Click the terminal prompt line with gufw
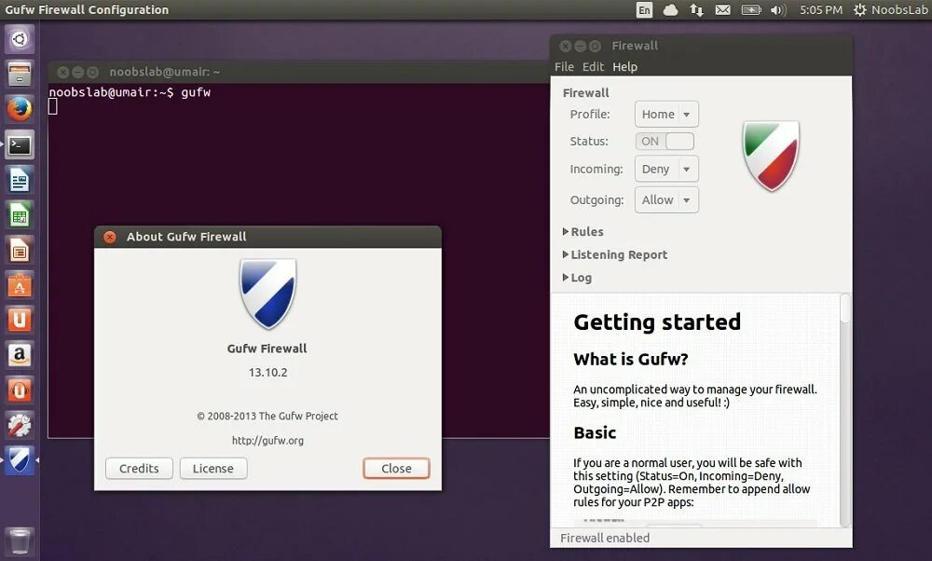932x561 pixels. 130,92
